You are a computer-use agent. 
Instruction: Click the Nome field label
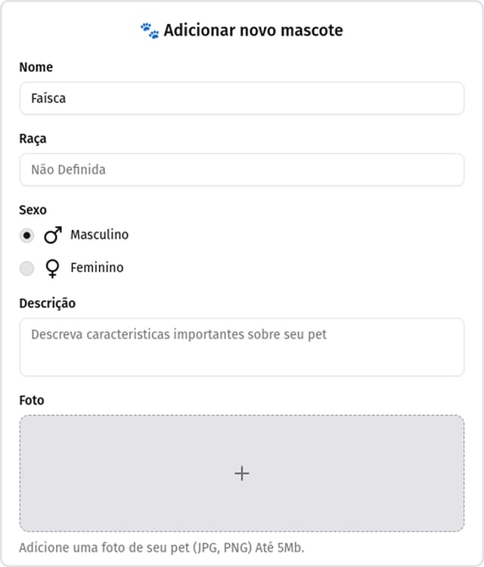click(36, 67)
